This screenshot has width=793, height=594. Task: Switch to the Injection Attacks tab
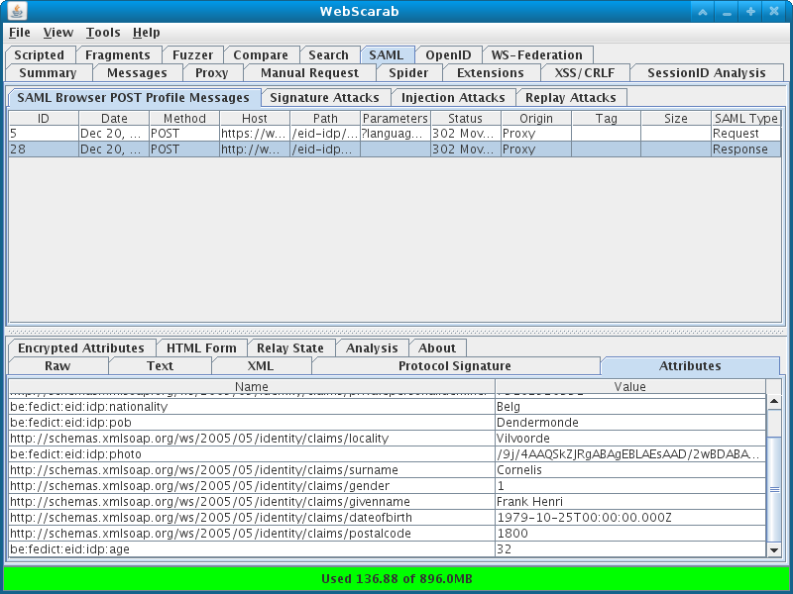point(453,97)
